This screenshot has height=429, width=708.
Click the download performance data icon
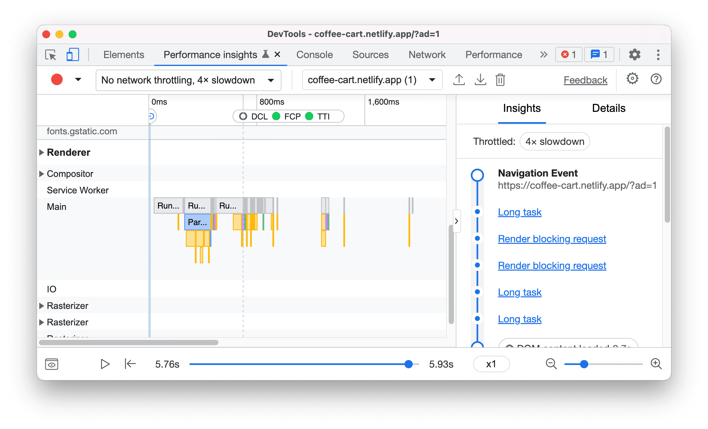[479, 80]
